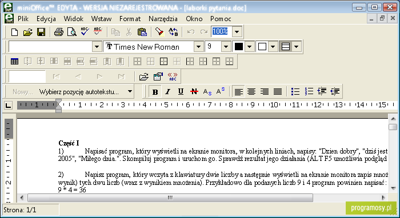
Task: Toggle strikethrough formatting
Action: pyautogui.click(x=194, y=92)
